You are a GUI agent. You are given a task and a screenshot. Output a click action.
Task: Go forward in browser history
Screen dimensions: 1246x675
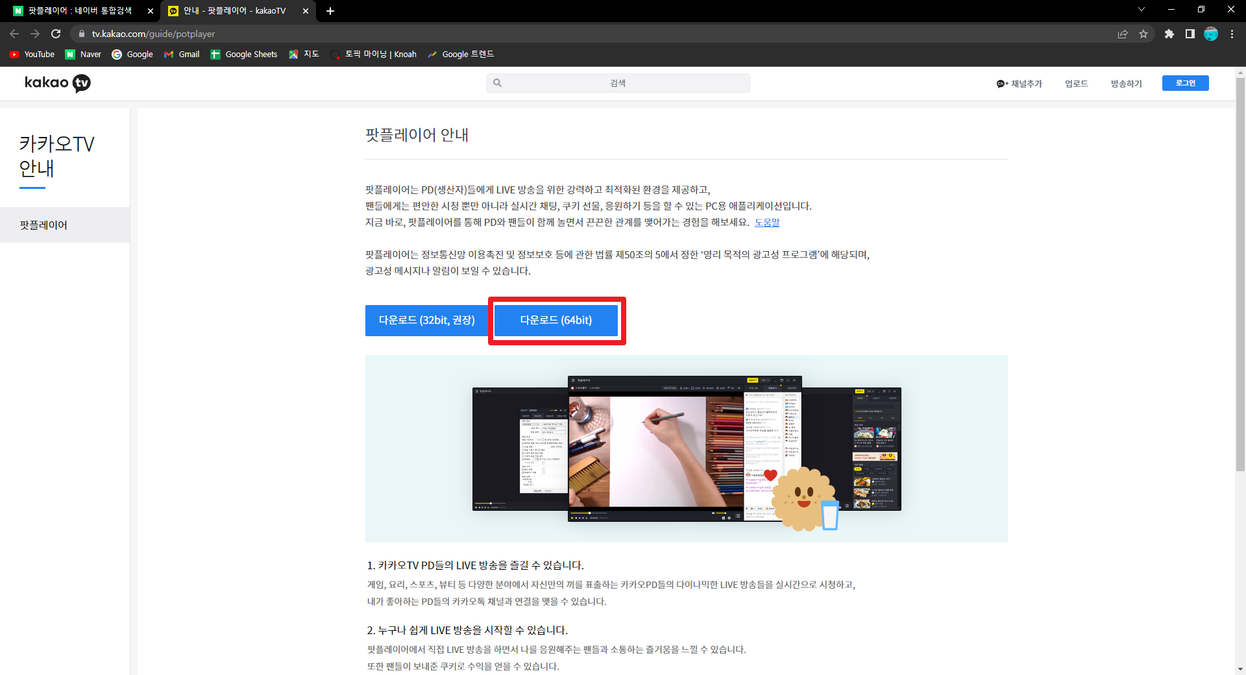(x=35, y=34)
